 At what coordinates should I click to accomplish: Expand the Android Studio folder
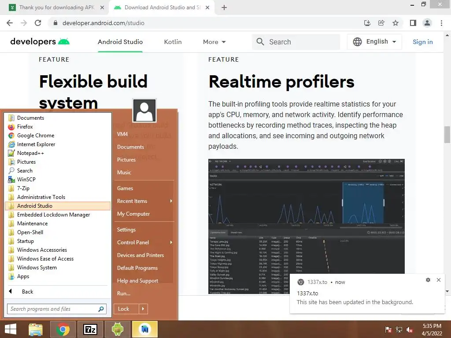[58, 206]
